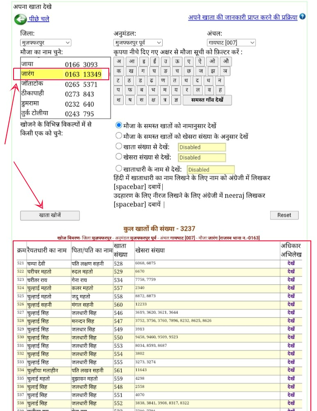Filter villages by letter अ key
This screenshot has height=411, width=317.
(x=119, y=62)
